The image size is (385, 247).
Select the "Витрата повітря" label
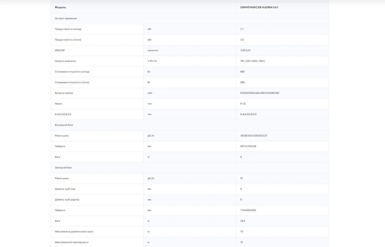pyautogui.click(x=64, y=93)
